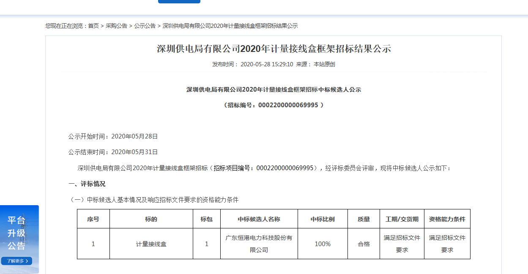Click the 合格 quality cell

coord(364,244)
